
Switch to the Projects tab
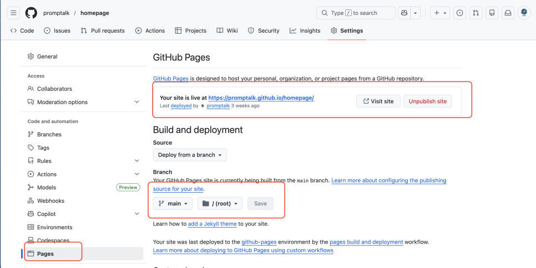(191, 30)
